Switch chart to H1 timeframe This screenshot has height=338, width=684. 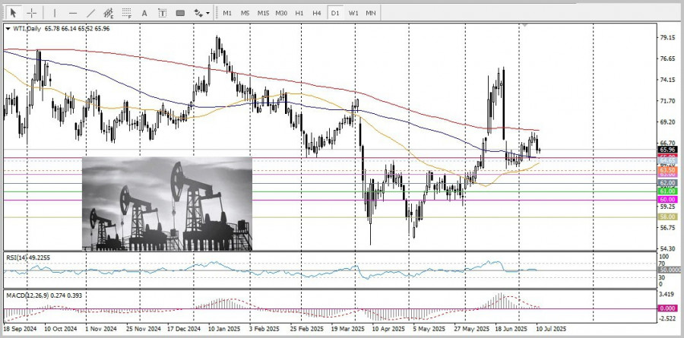tap(299, 13)
